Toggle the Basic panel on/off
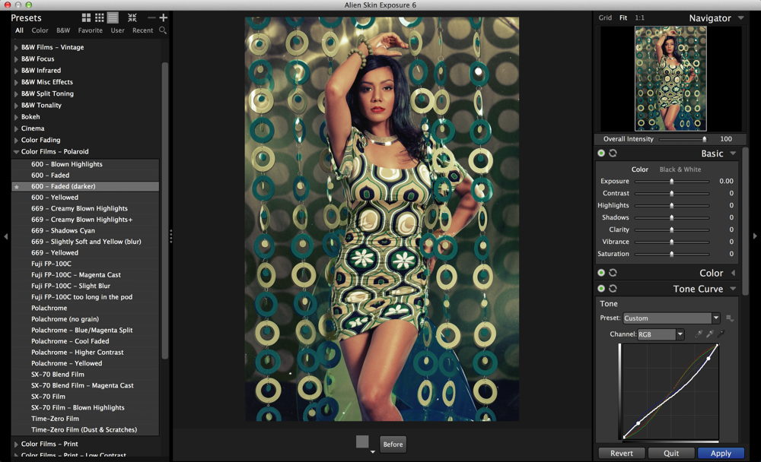 tap(601, 153)
